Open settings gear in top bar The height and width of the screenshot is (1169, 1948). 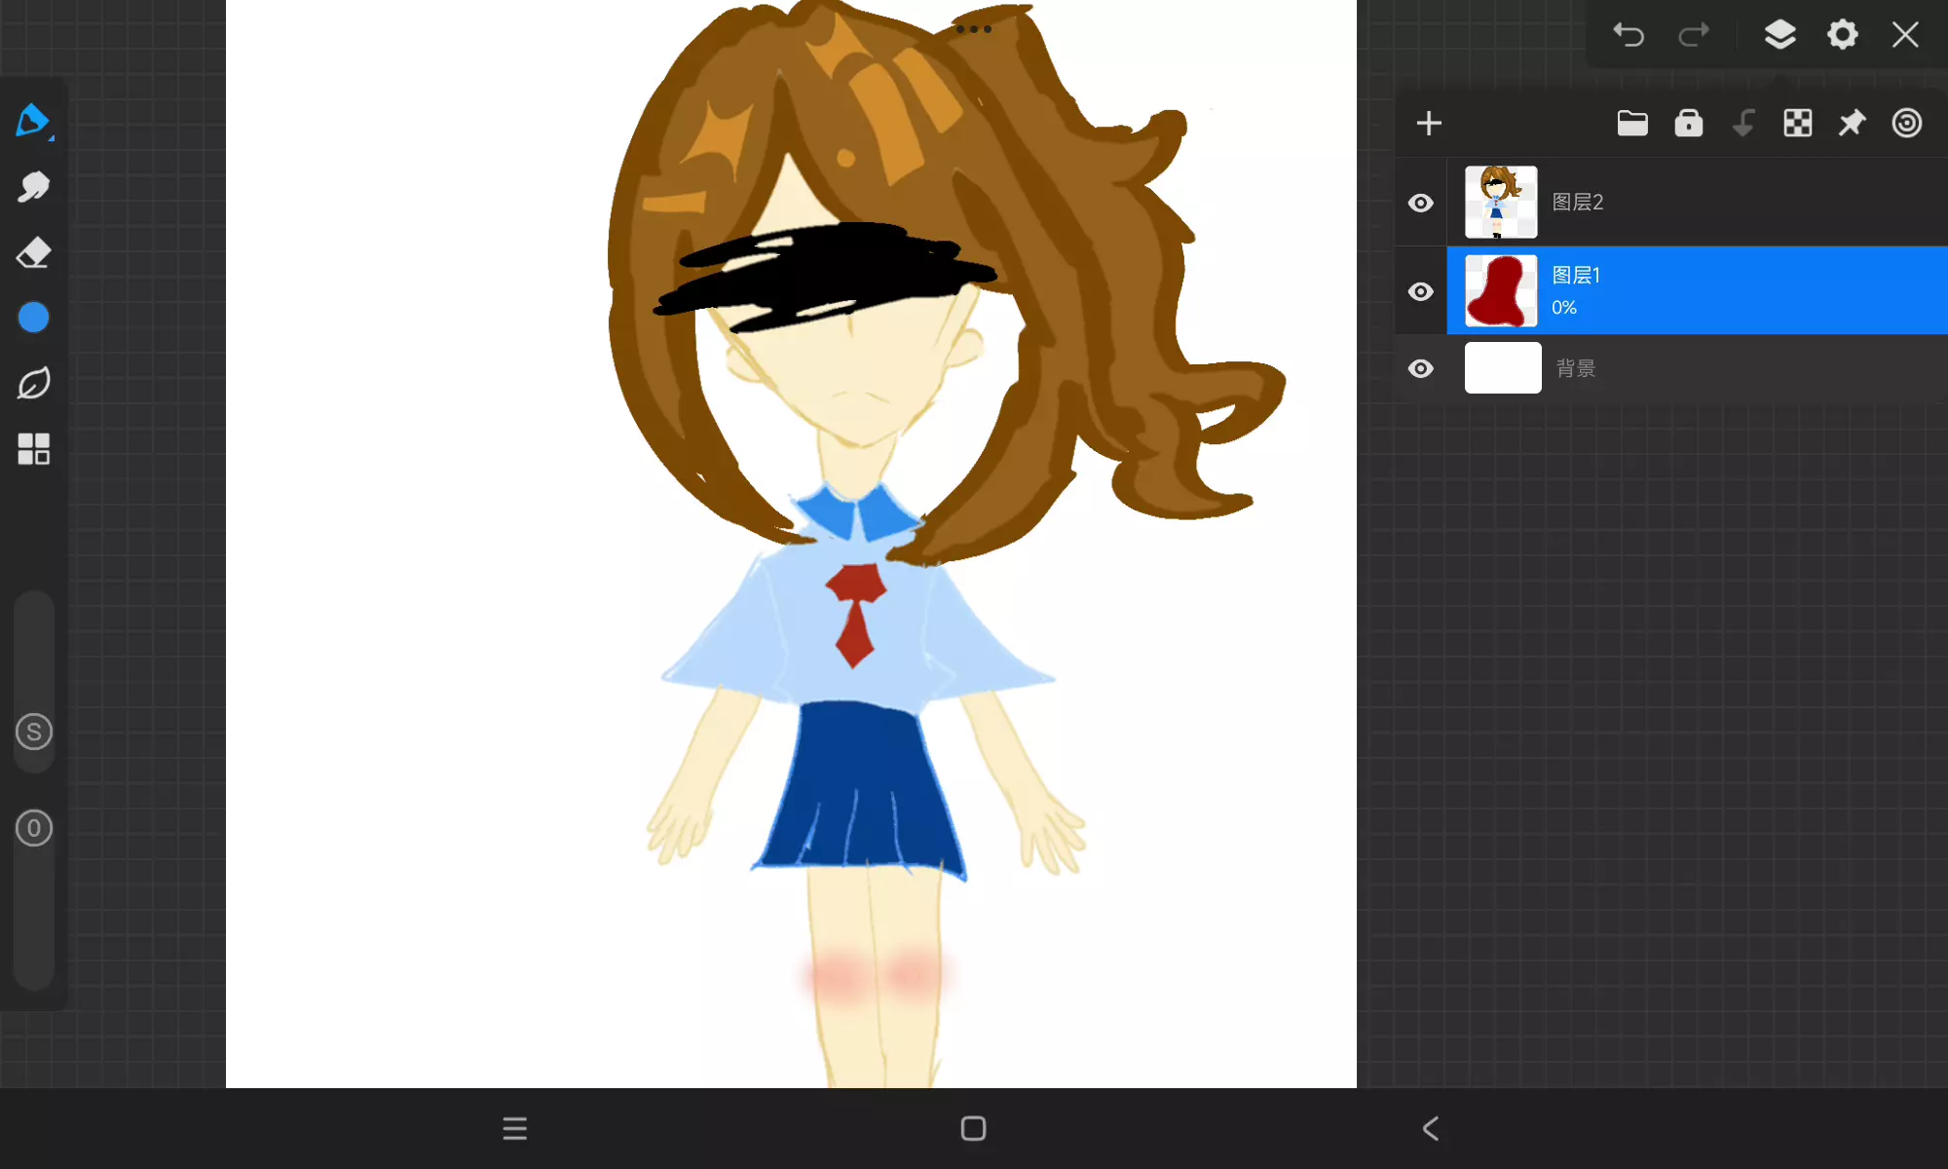[x=1842, y=35]
